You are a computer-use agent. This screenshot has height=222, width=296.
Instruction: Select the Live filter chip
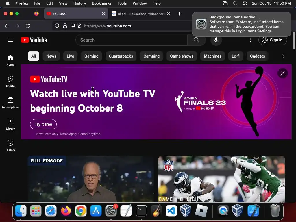[x=70, y=56]
